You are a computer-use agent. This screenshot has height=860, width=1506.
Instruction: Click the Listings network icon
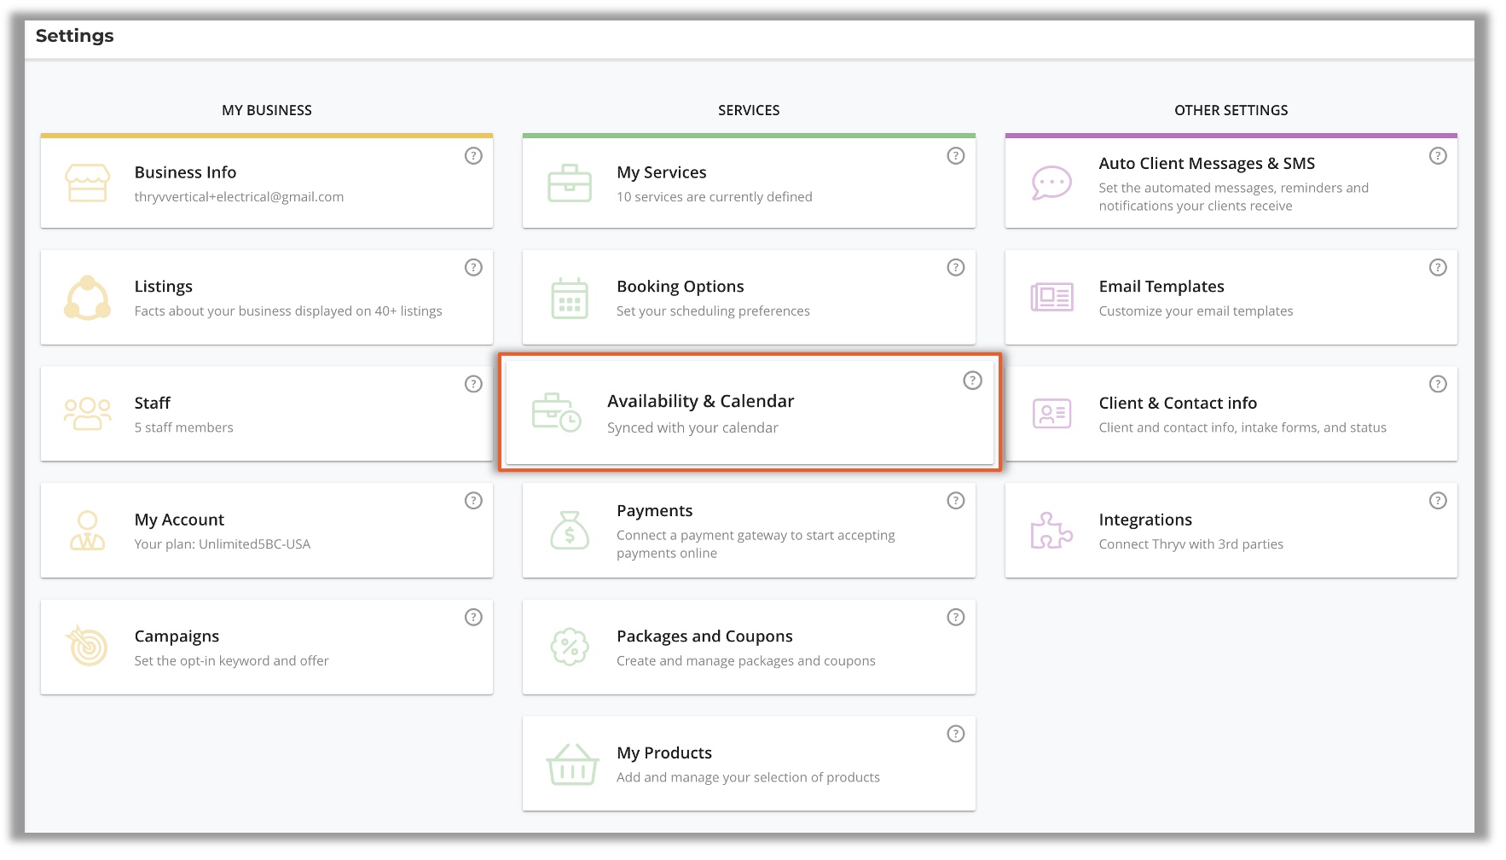87,298
